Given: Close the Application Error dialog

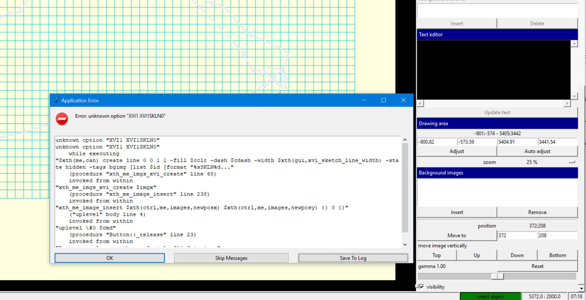Looking at the screenshot, I should (403, 100).
